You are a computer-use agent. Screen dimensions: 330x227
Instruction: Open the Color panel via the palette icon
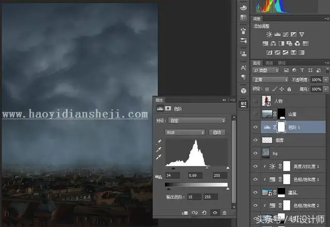coord(243,8)
